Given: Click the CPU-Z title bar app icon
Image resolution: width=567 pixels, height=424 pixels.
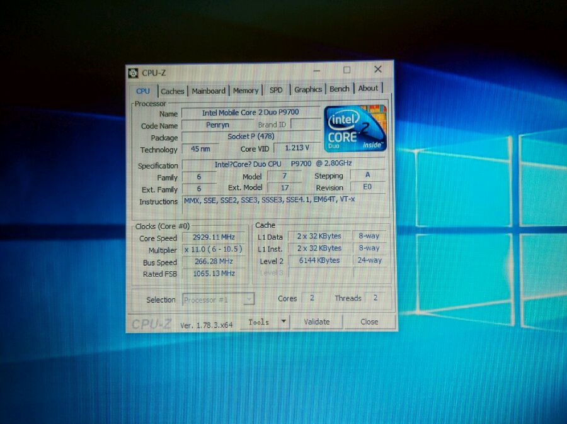Looking at the screenshot, I should coord(133,74).
